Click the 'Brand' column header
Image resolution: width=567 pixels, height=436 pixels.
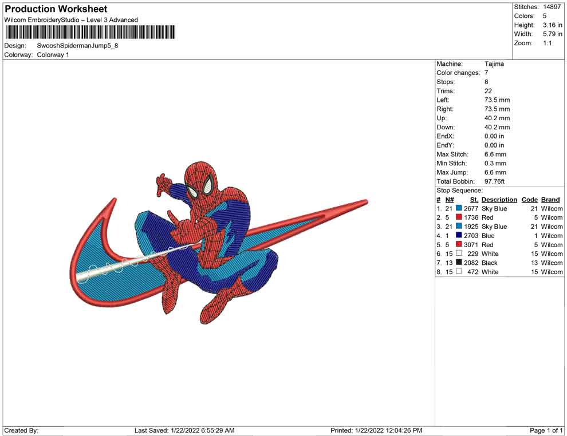pyautogui.click(x=550, y=200)
